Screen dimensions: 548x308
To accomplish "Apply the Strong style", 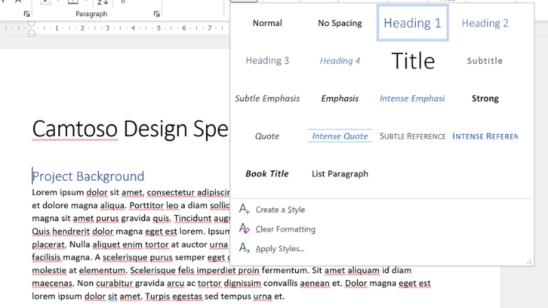I will coord(485,99).
